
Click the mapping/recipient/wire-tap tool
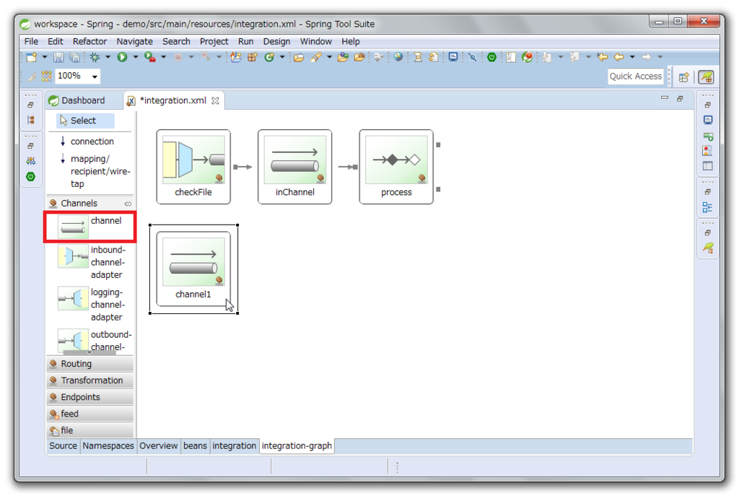tap(95, 171)
